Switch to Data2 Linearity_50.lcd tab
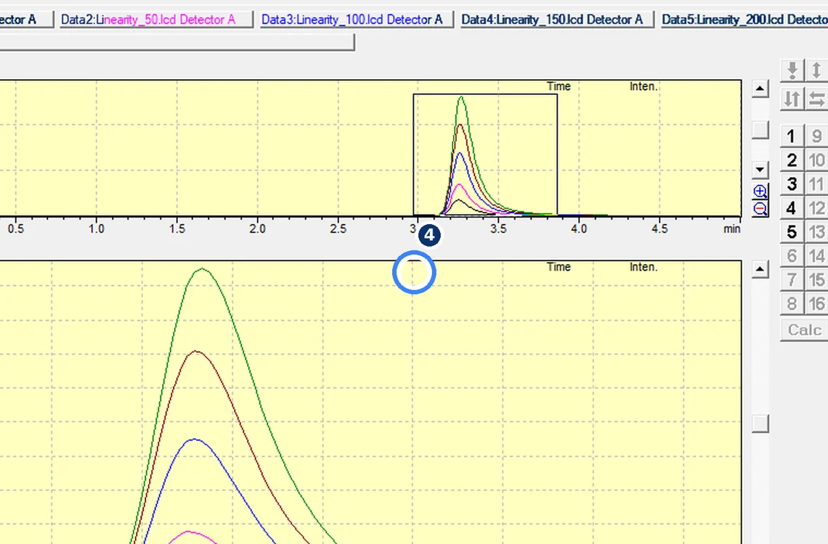 coord(155,20)
